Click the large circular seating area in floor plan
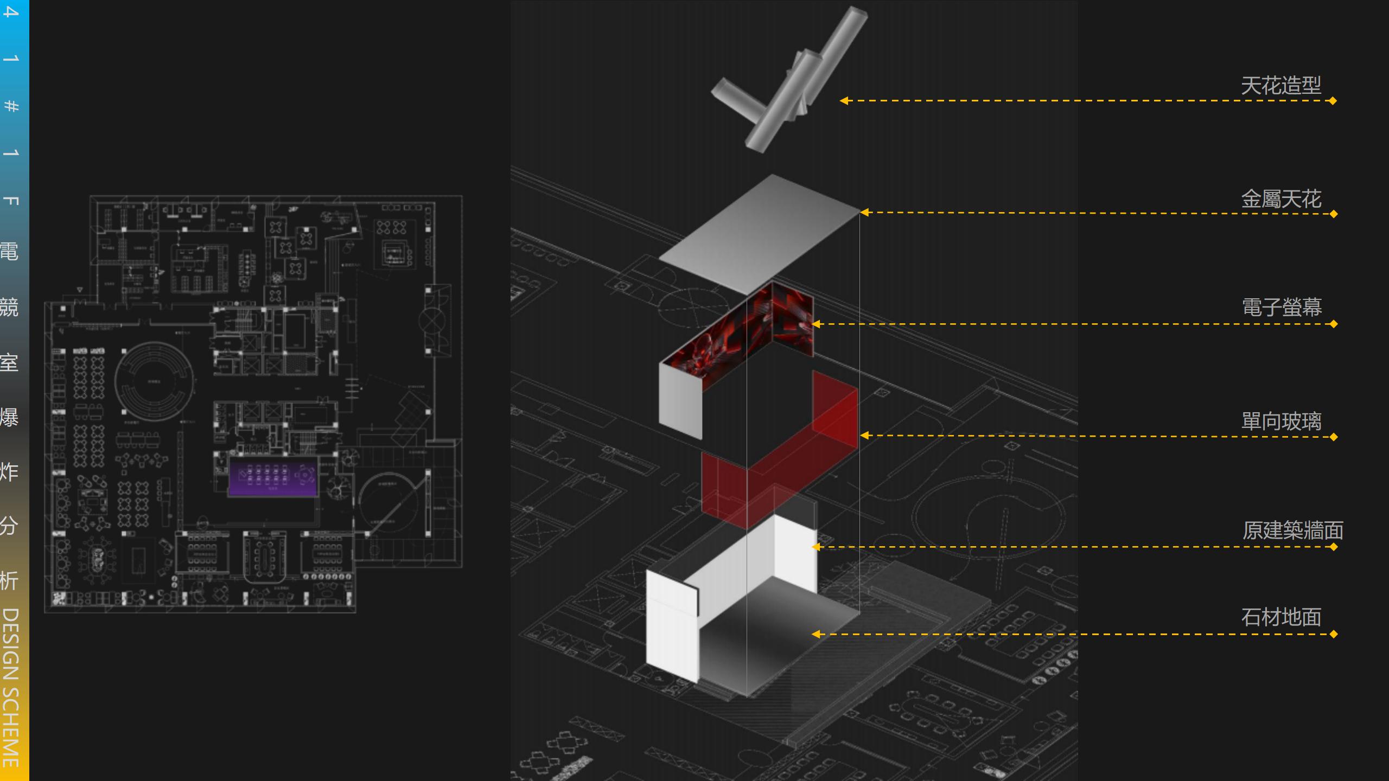The image size is (1389, 781). tap(154, 381)
